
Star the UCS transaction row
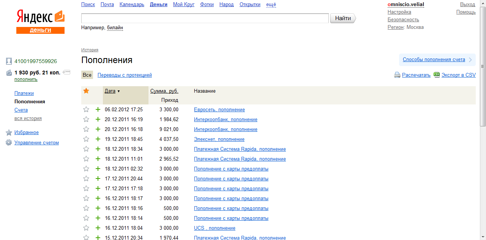click(86, 228)
